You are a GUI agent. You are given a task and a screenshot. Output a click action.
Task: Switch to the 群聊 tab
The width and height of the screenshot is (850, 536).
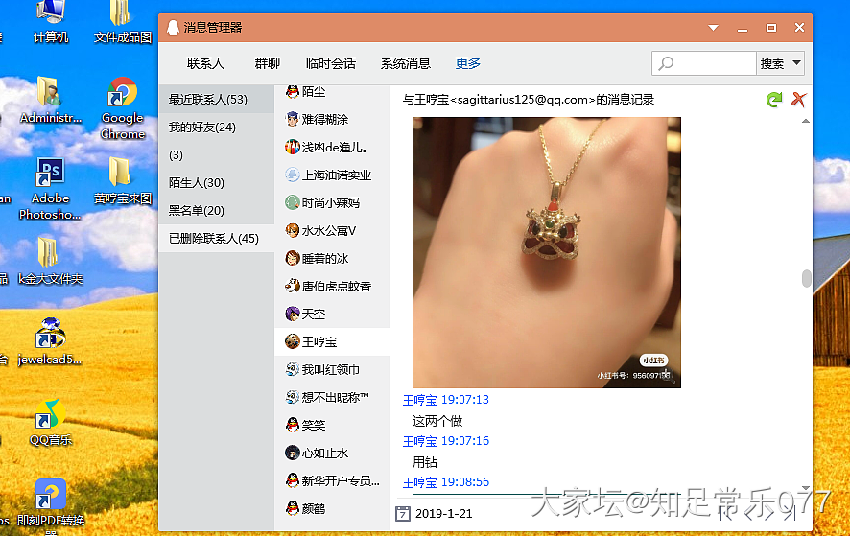[268, 64]
